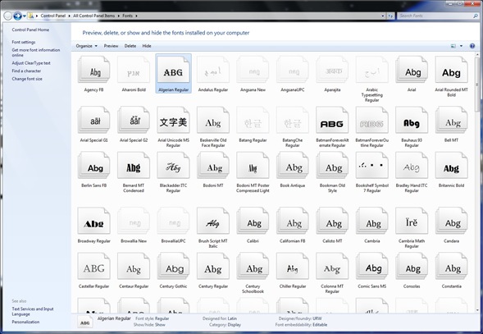The width and height of the screenshot is (483, 334).
Task: Click the refresh button beside address bar
Action: [390, 16]
